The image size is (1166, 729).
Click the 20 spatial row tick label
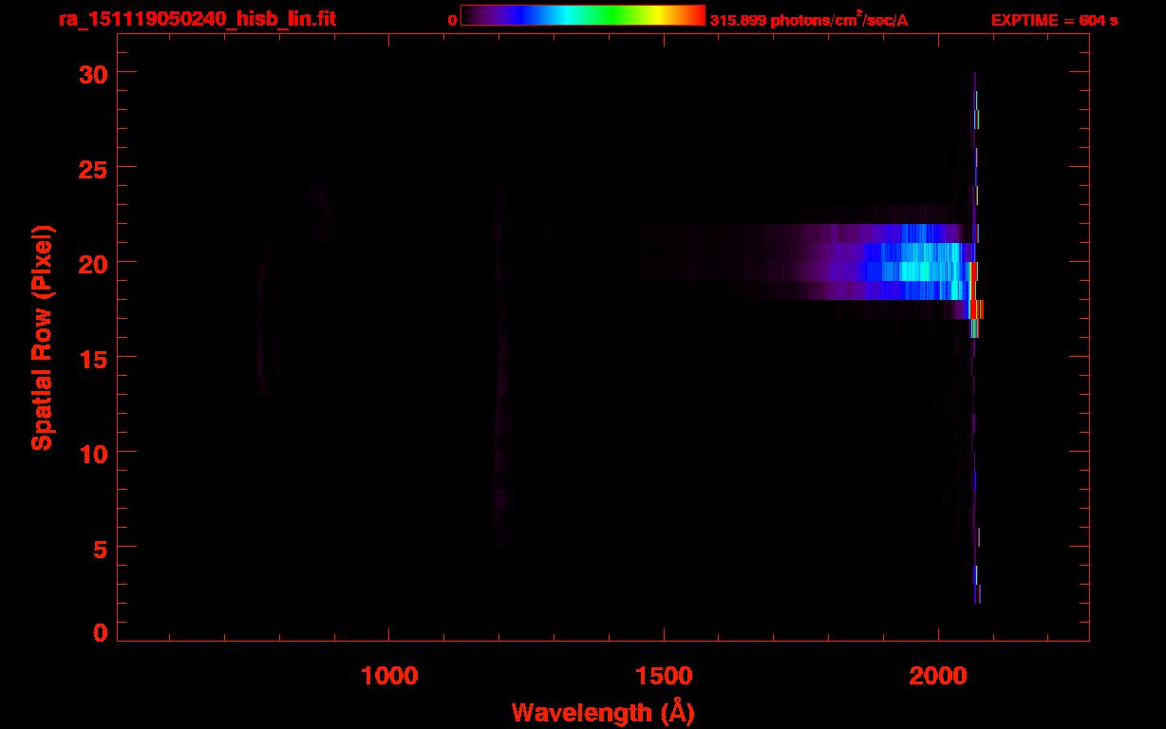tap(93, 262)
